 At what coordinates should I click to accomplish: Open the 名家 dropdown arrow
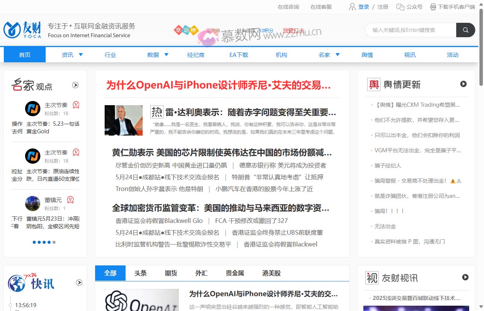click(x=337, y=55)
